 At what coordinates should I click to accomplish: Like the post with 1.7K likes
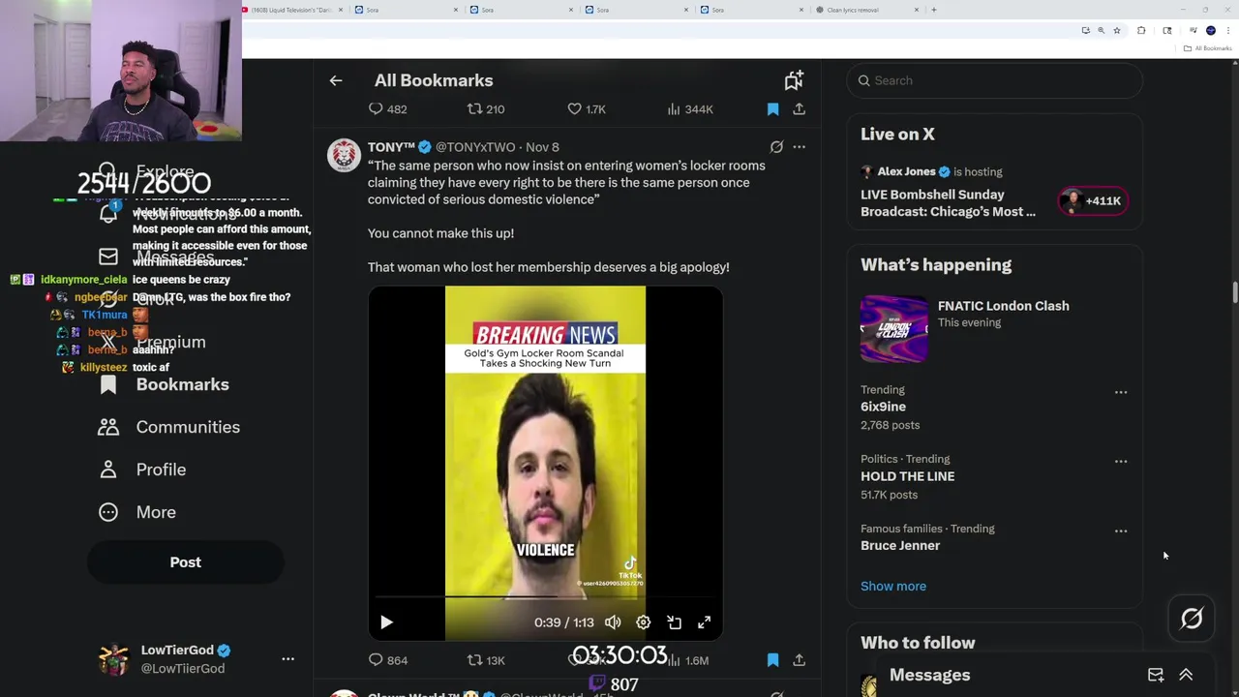[586, 109]
